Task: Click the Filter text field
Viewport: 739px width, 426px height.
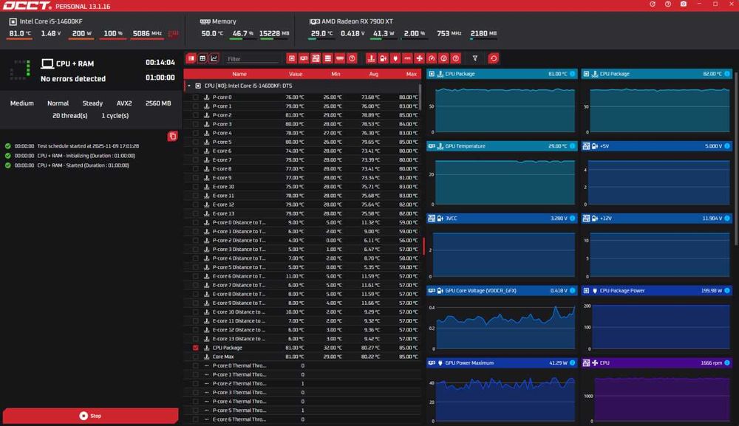Action: (x=252, y=59)
